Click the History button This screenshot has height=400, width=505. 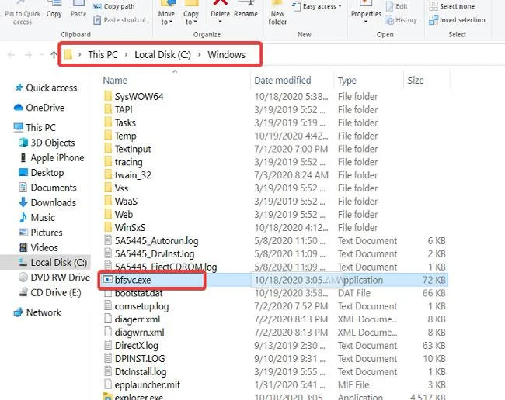(x=402, y=20)
